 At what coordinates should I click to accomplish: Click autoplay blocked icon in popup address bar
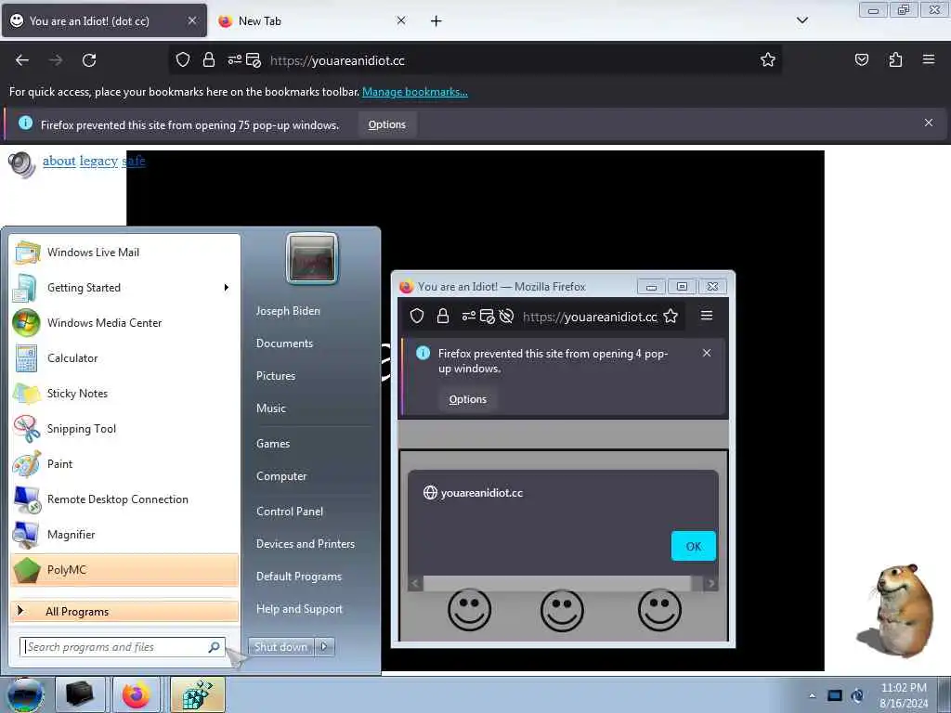(506, 316)
